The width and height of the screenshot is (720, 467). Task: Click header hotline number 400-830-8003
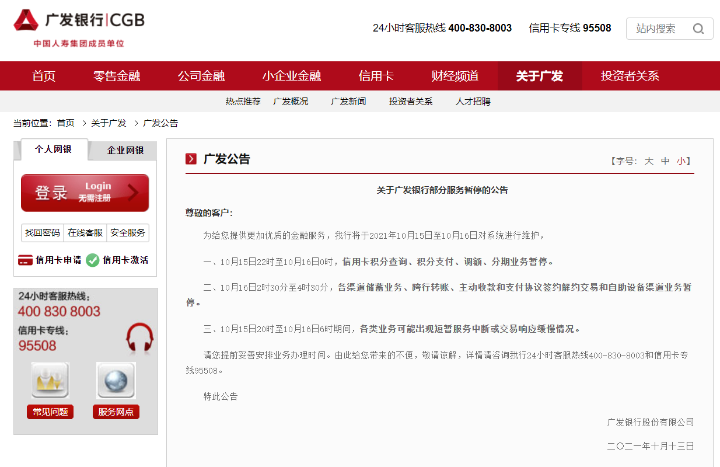coord(480,28)
